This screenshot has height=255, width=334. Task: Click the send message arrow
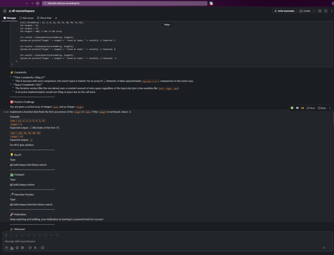coord(324,248)
